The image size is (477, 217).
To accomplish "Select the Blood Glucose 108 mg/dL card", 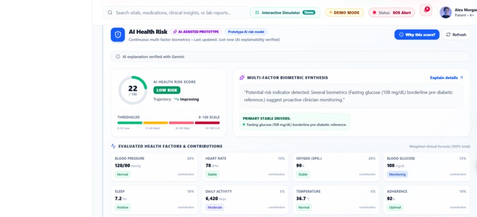I will click(427, 167).
